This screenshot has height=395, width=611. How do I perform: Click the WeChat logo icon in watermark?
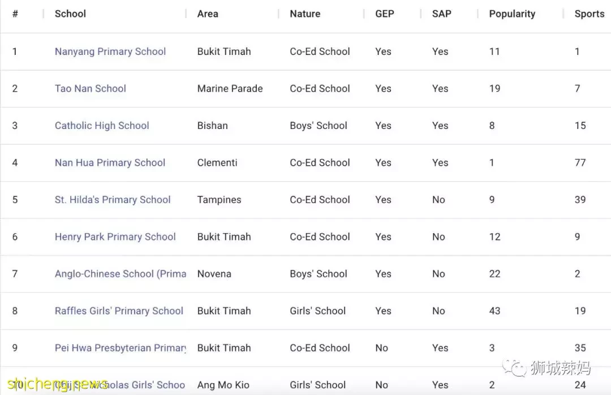pos(514,368)
